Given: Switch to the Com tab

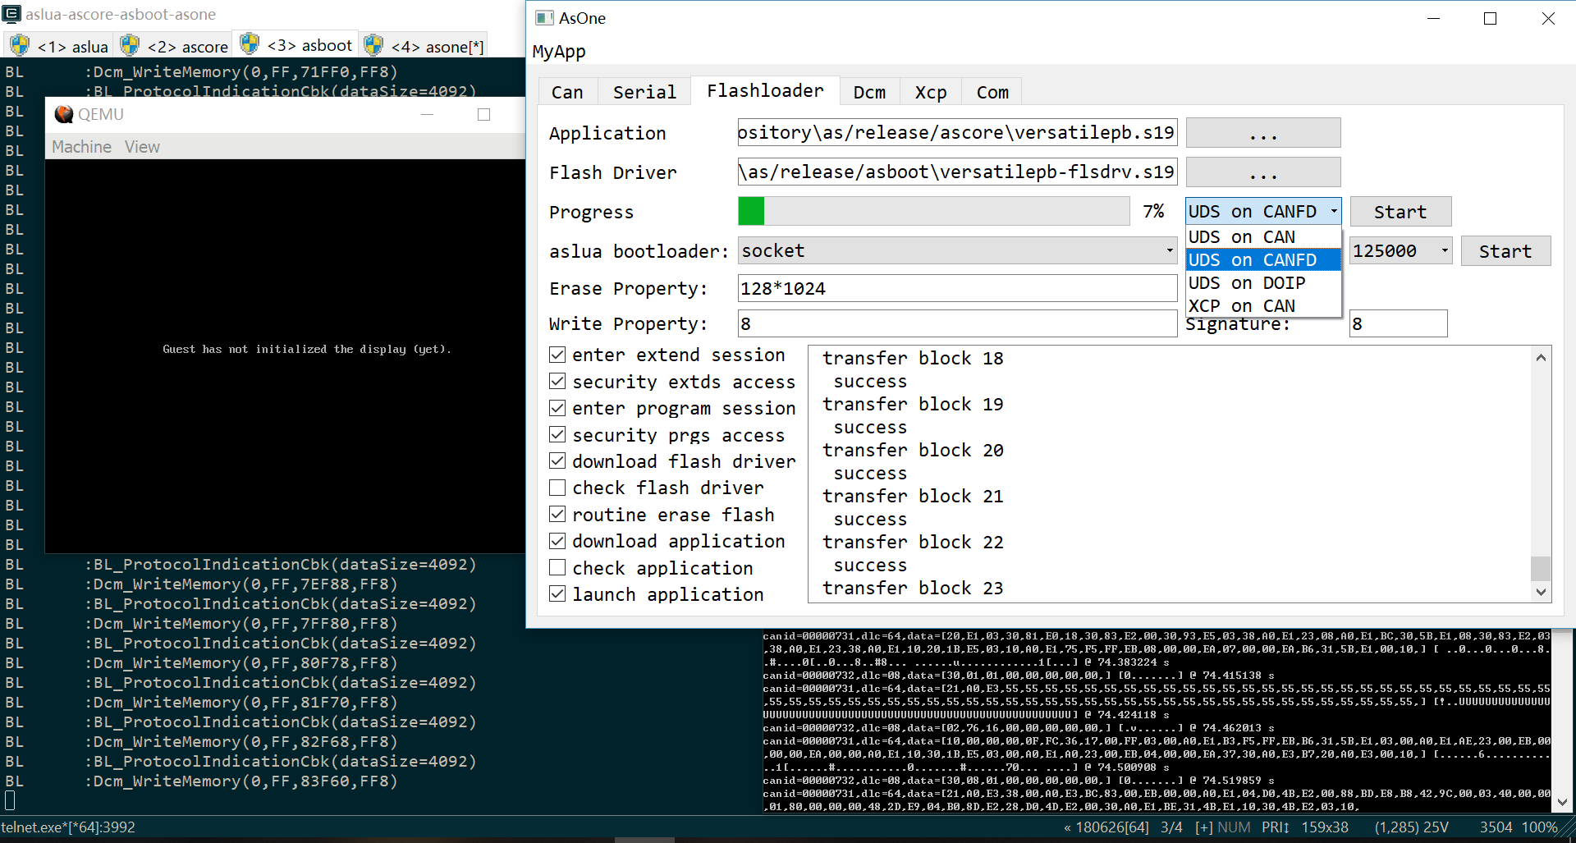Looking at the screenshot, I should coord(992,92).
